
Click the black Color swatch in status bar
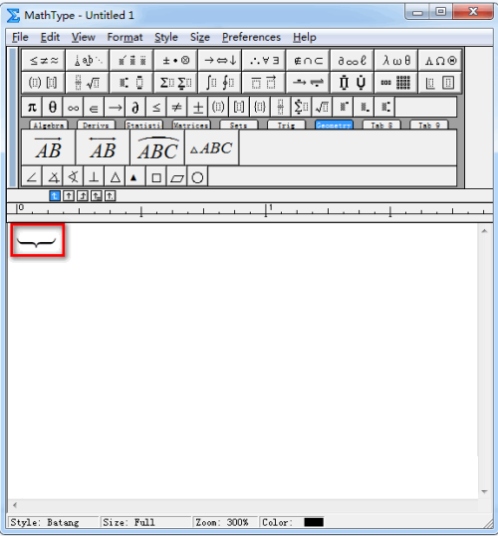tap(314, 522)
